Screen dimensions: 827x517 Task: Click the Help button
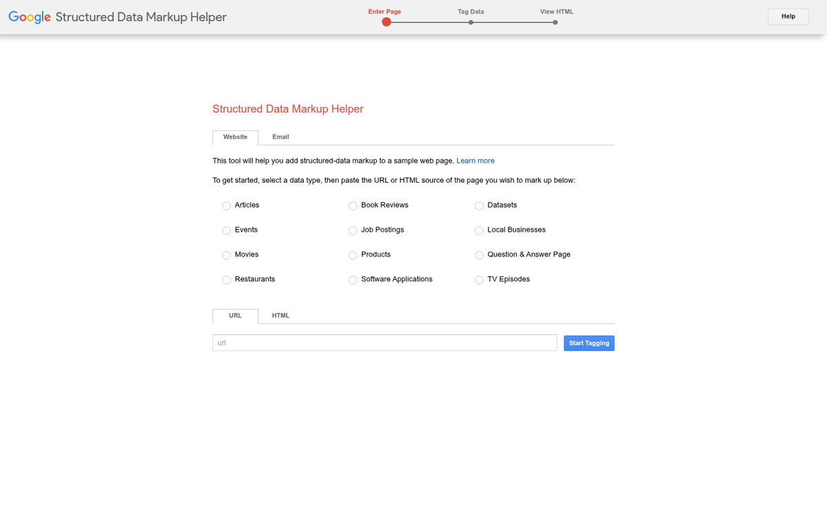(788, 17)
